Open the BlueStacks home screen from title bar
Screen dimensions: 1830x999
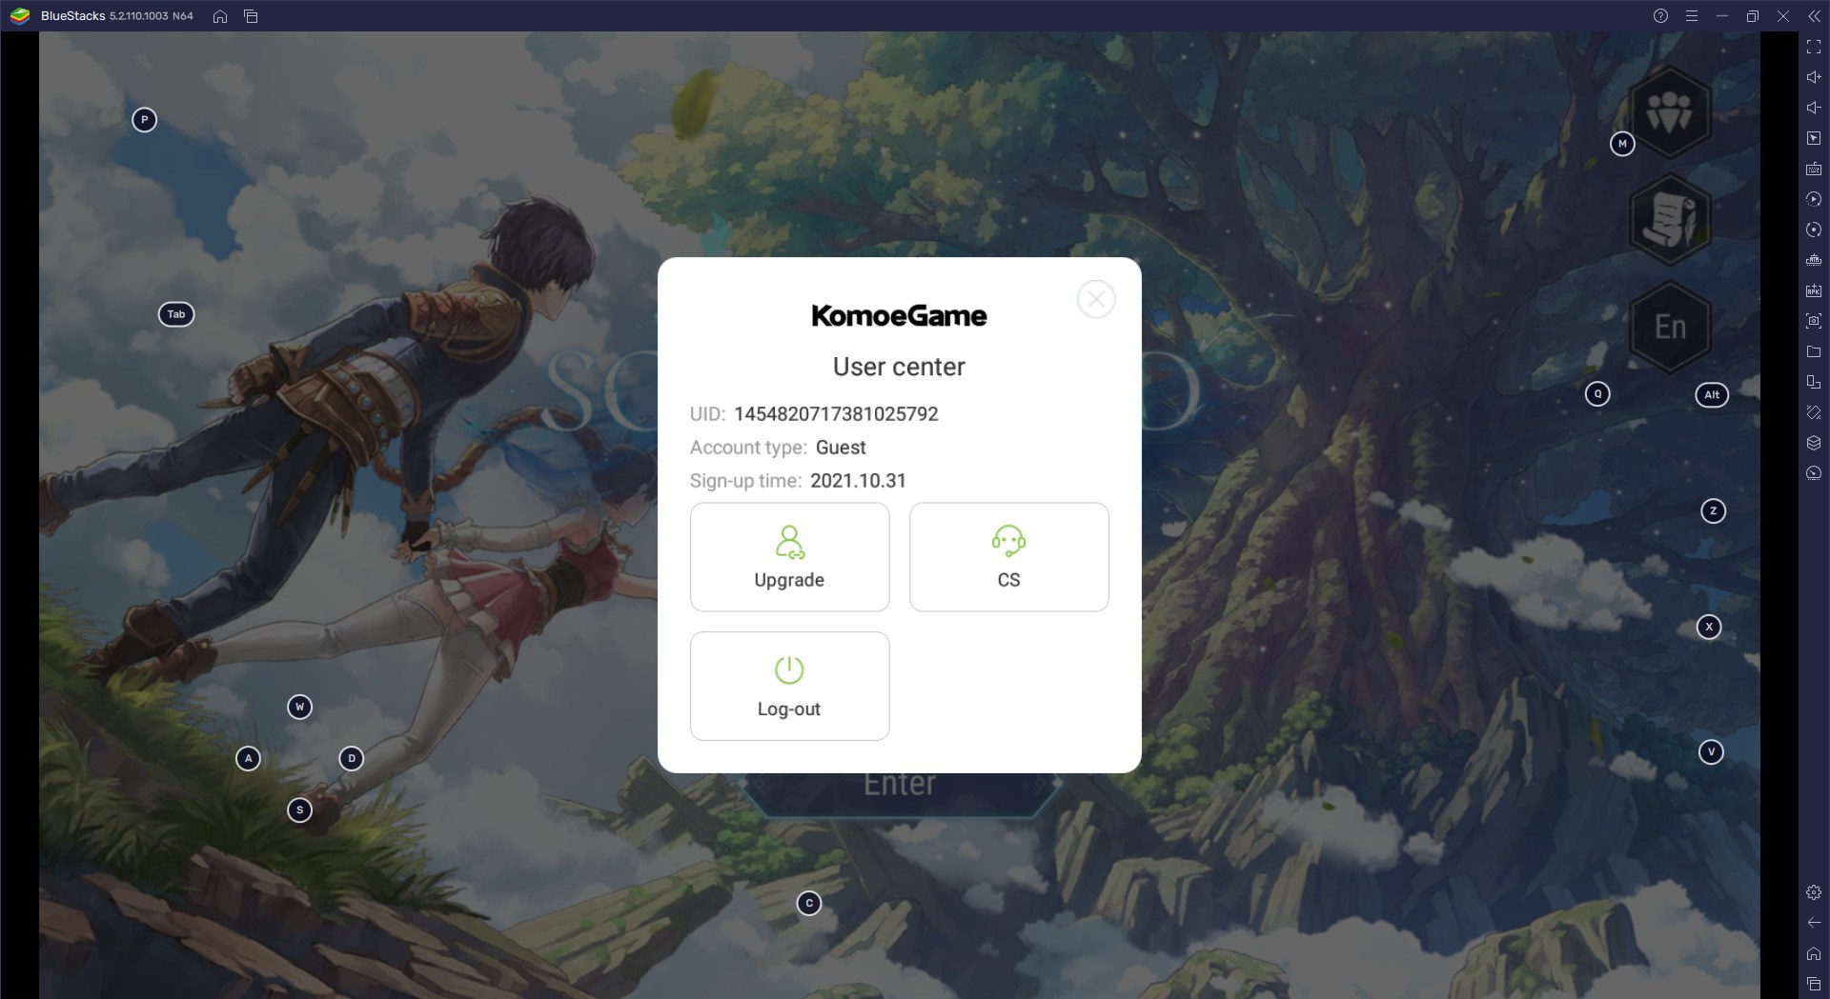(220, 16)
